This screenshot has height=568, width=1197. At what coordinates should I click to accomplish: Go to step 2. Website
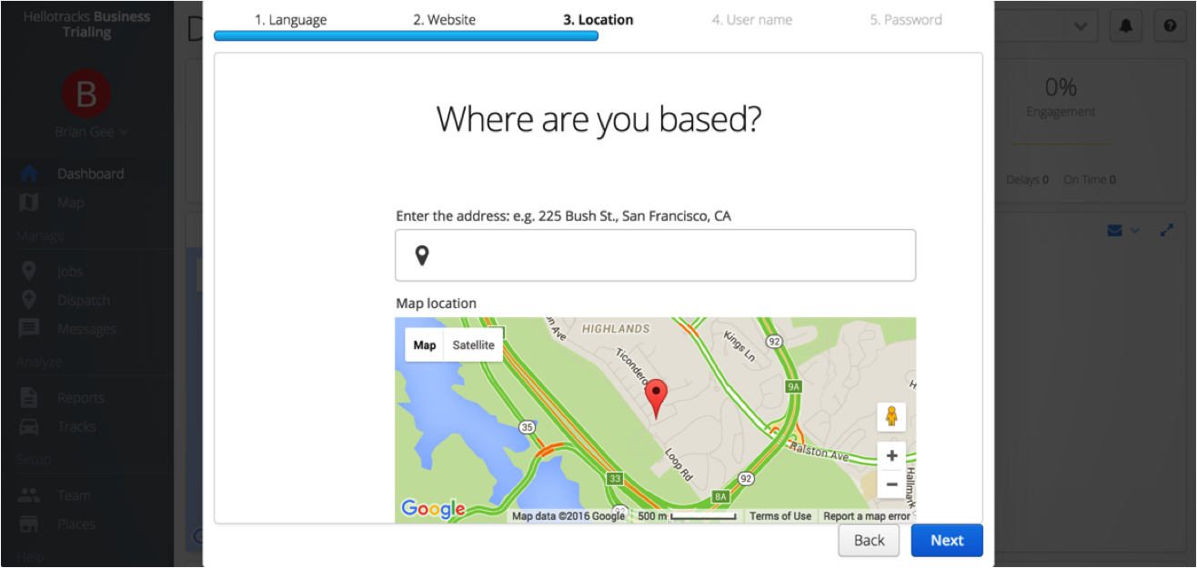444,20
